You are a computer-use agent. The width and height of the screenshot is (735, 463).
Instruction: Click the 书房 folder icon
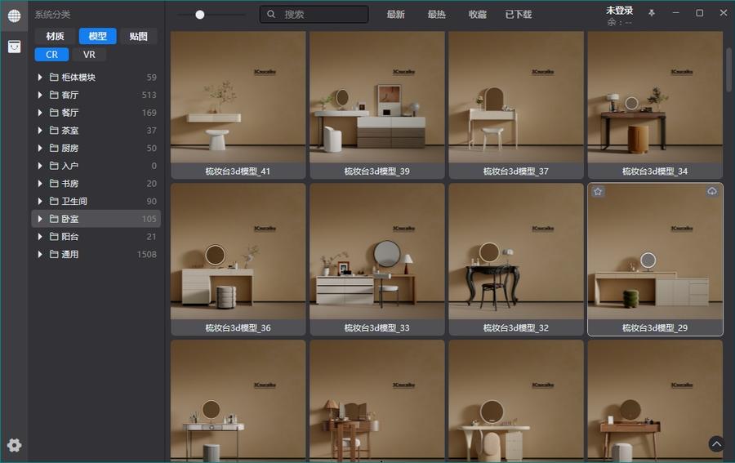point(54,183)
